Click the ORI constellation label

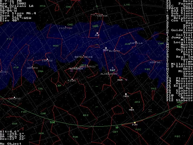tap(84, 65)
